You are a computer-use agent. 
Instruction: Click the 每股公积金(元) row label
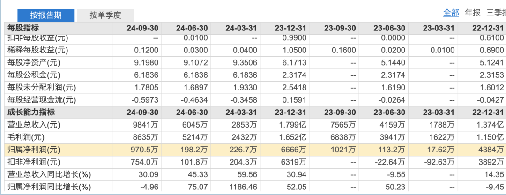coord(34,75)
